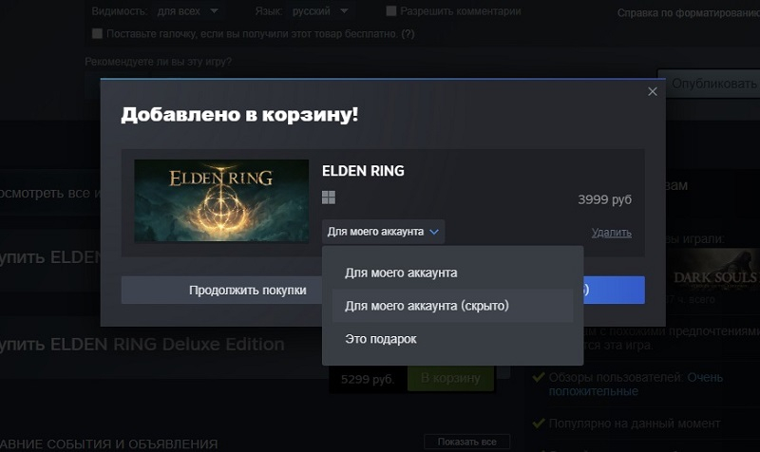Open Справка по форматированию link
The height and width of the screenshot is (452, 760).
[688, 13]
